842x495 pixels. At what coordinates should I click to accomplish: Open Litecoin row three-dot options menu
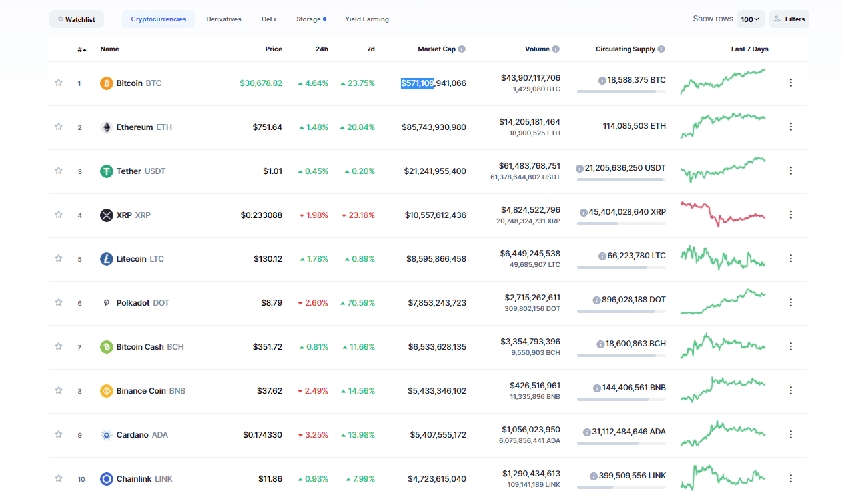point(791,258)
